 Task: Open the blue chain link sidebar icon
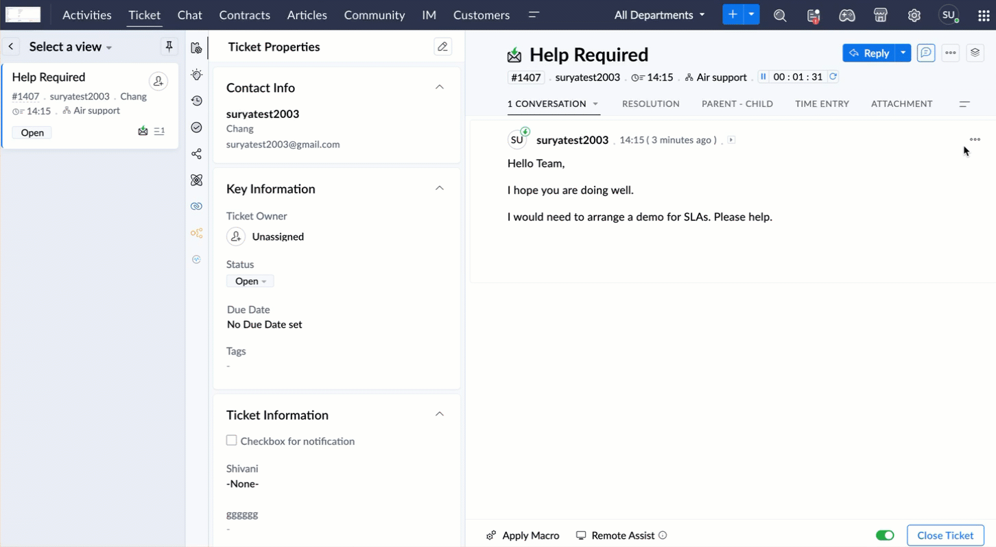point(197,206)
